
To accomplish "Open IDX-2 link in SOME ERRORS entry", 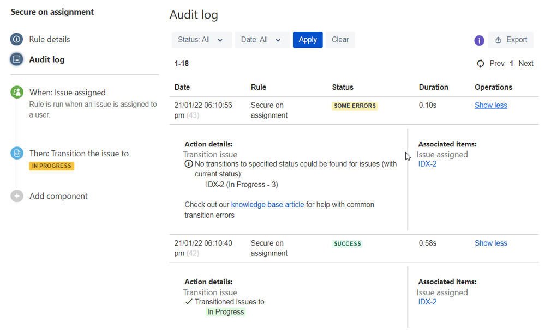I will [427, 164].
